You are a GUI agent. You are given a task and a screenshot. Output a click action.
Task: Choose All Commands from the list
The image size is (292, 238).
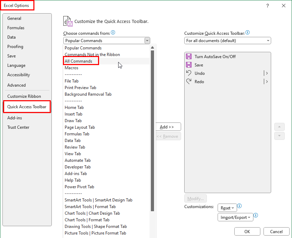point(106,61)
